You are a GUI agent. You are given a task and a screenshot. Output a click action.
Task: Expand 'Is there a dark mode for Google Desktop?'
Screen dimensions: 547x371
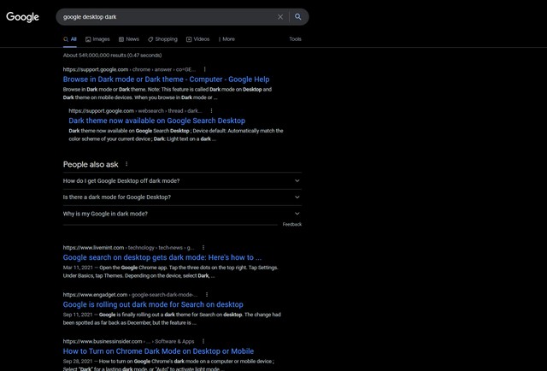click(x=182, y=197)
